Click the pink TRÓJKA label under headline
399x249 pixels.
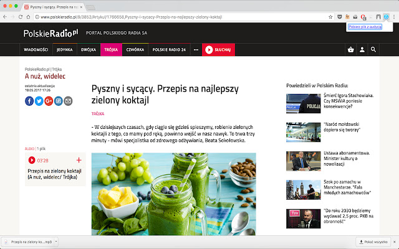pyautogui.click(x=98, y=113)
